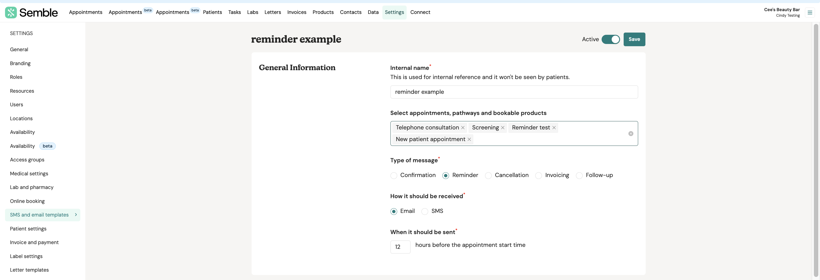Open Label settings
This screenshot has height=280, width=820.
26,257
